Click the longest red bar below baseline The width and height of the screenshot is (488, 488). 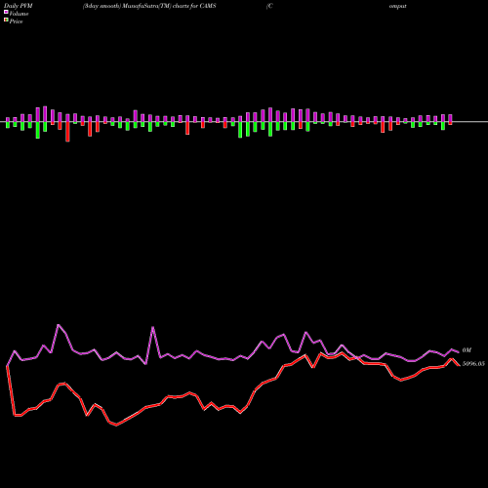pos(67,132)
